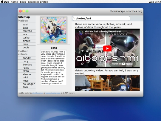Image resolution: width=161 pixels, height=121 pixels.
Task: Collapse the "other robots" sitemap section
Action: click(x=23, y=53)
